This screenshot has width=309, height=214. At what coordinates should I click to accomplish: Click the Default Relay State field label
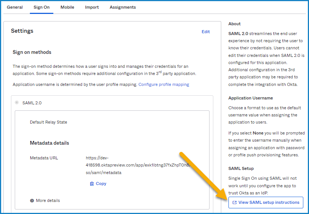[x=48, y=122]
